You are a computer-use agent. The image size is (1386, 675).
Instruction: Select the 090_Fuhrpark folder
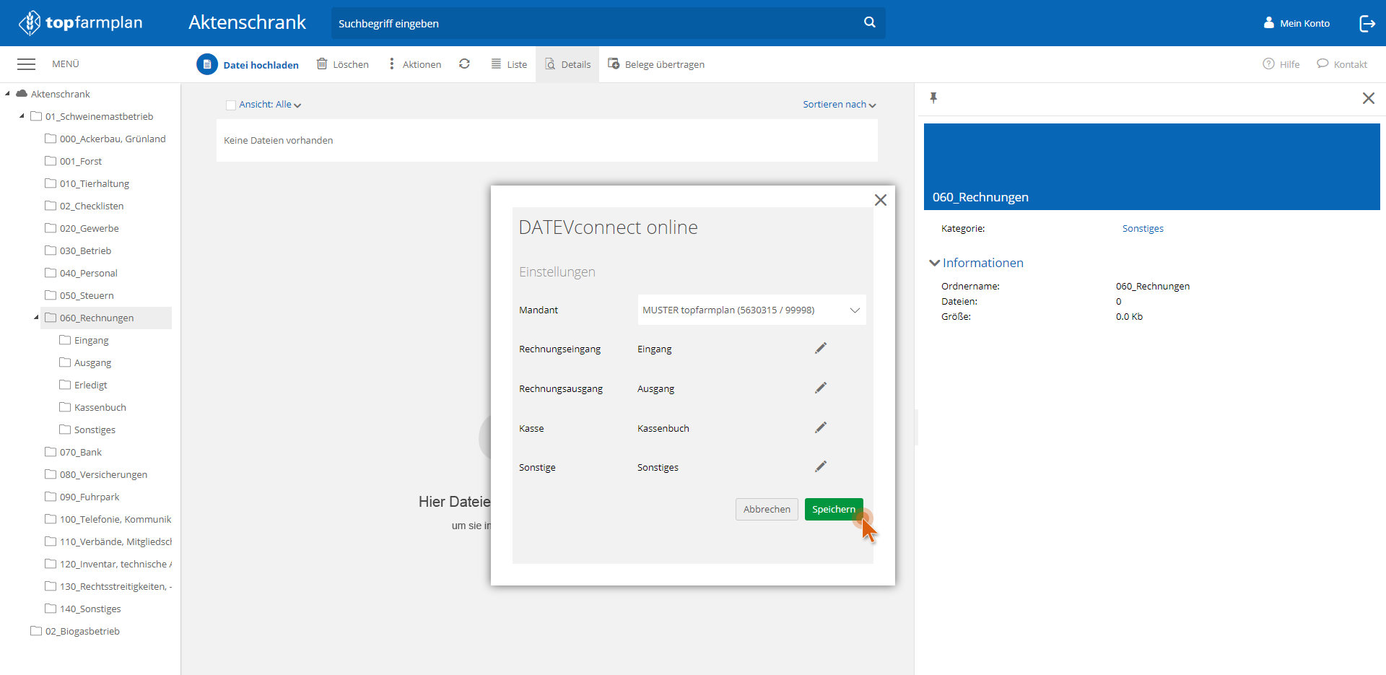click(x=82, y=497)
